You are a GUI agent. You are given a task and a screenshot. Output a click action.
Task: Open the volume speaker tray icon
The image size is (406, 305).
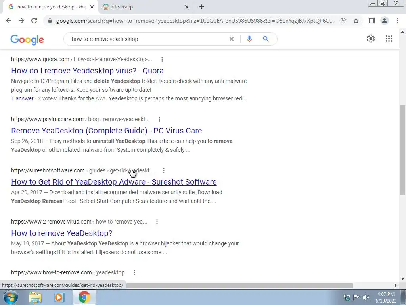point(366,297)
